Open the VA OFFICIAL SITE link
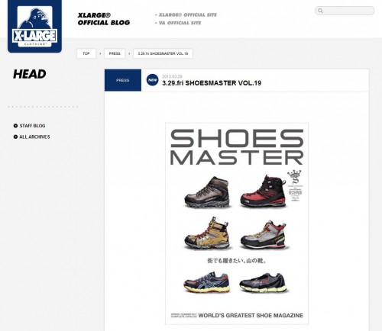 point(180,23)
